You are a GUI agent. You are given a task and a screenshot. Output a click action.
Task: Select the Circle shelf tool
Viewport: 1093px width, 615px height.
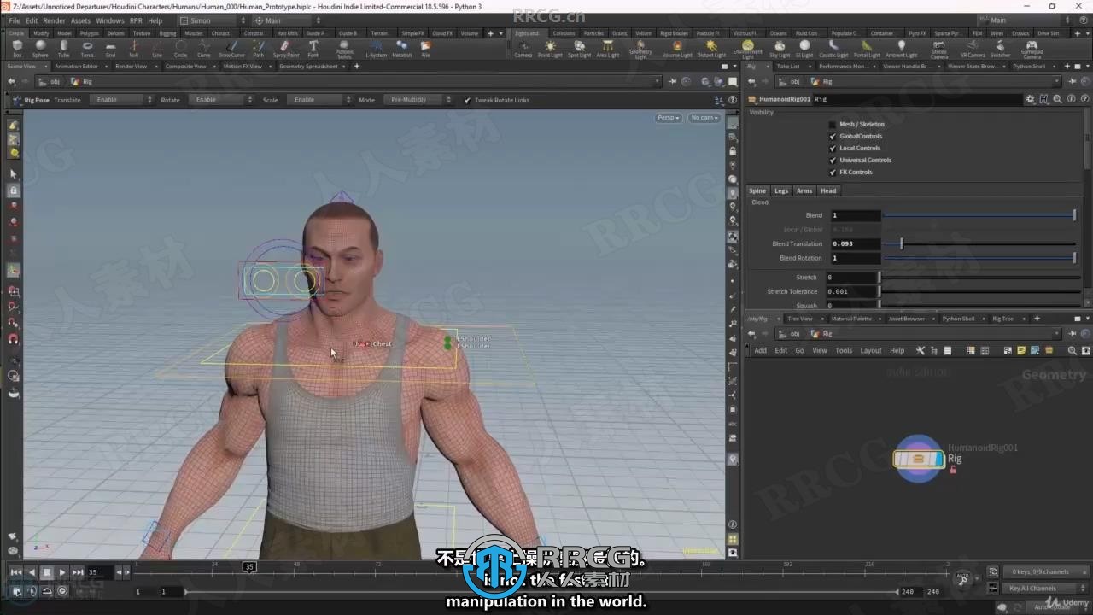(180, 49)
